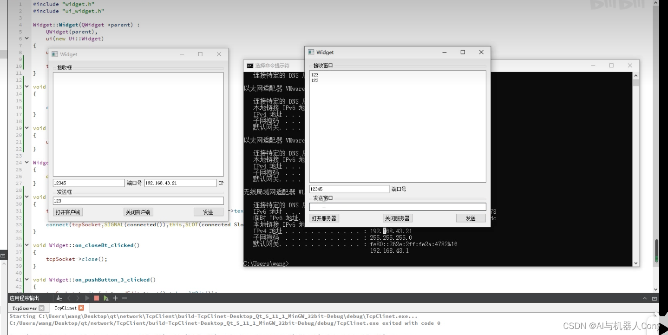Zoom in output text with plus icon

click(x=116, y=298)
